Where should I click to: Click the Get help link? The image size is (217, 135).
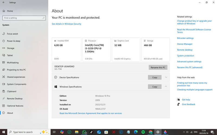click(x=186, y=100)
